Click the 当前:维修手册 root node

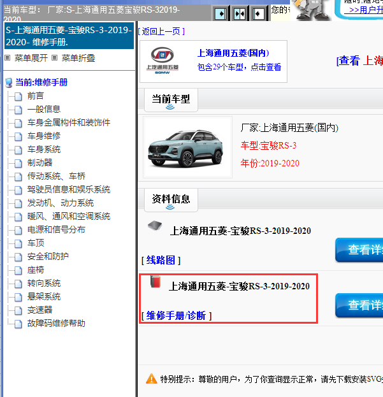[41, 83]
